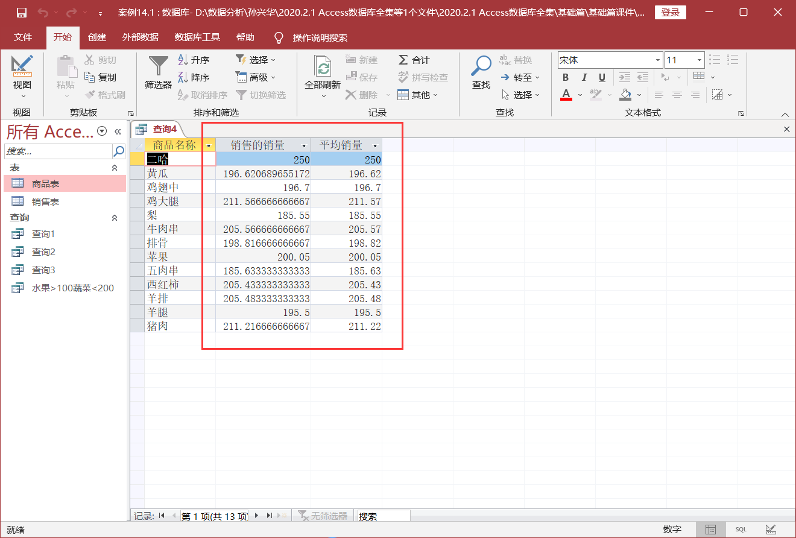The width and height of the screenshot is (796, 538).
Task: Select the 销售表 table in navigation pane
Action: pyautogui.click(x=65, y=202)
